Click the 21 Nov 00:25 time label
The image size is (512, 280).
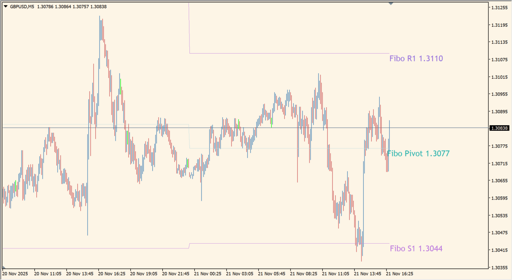pyautogui.click(x=207, y=274)
